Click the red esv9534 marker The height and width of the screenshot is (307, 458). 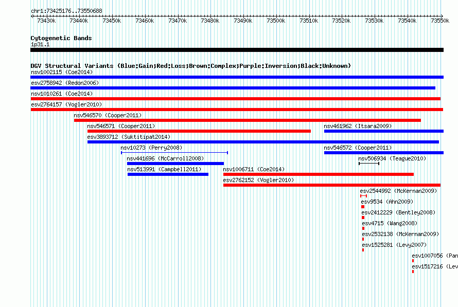[363, 207]
